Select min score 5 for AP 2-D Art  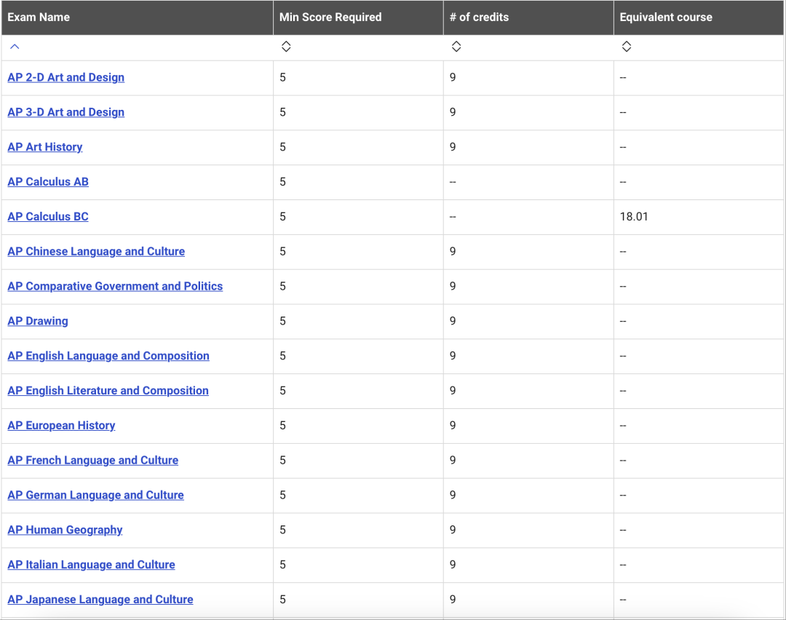tap(282, 77)
